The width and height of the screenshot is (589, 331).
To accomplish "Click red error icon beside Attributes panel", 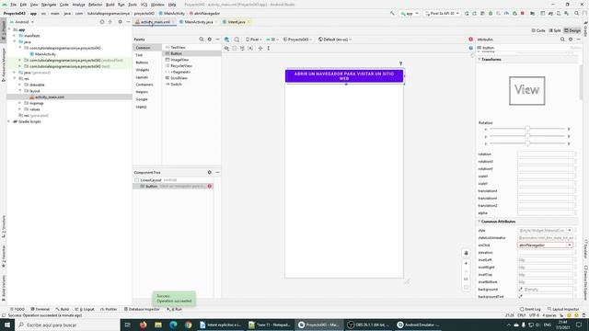I will tap(470, 39).
